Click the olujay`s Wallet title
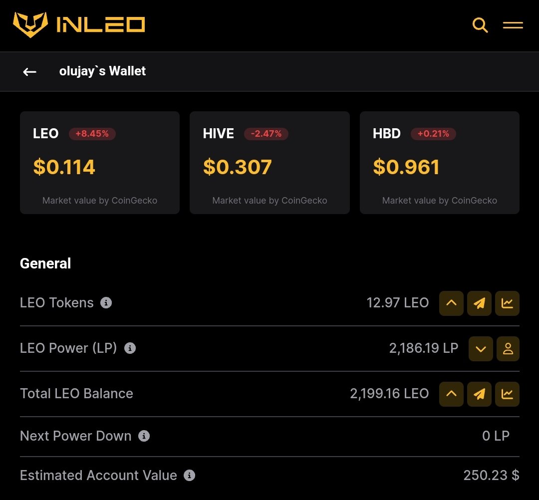The width and height of the screenshot is (539, 500). 102,71
